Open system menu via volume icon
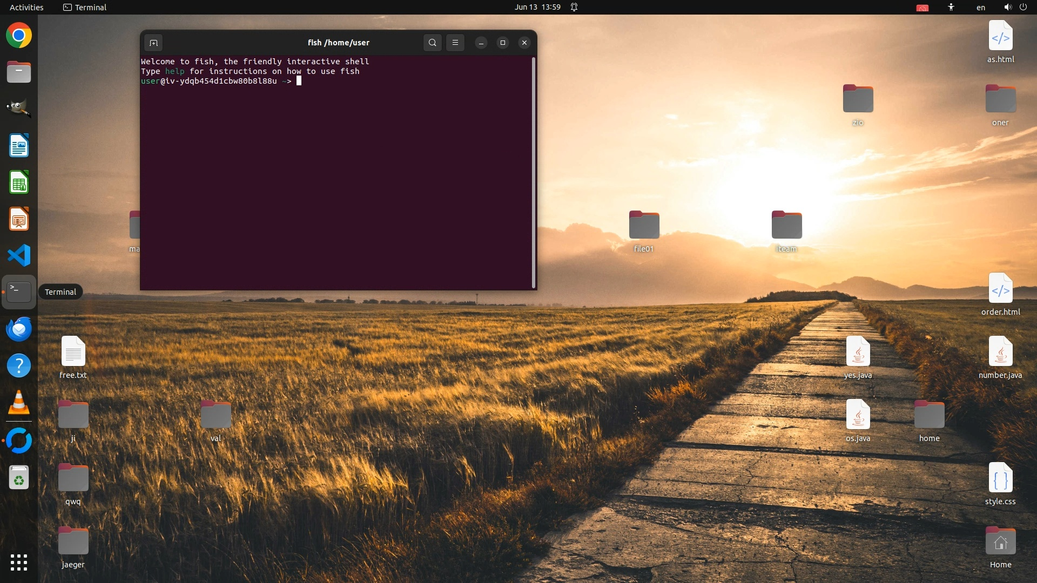 pos(1007,7)
